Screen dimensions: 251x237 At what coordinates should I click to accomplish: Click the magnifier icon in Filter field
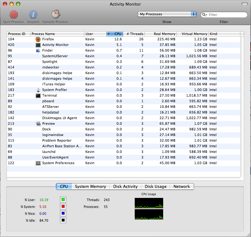click(204, 15)
